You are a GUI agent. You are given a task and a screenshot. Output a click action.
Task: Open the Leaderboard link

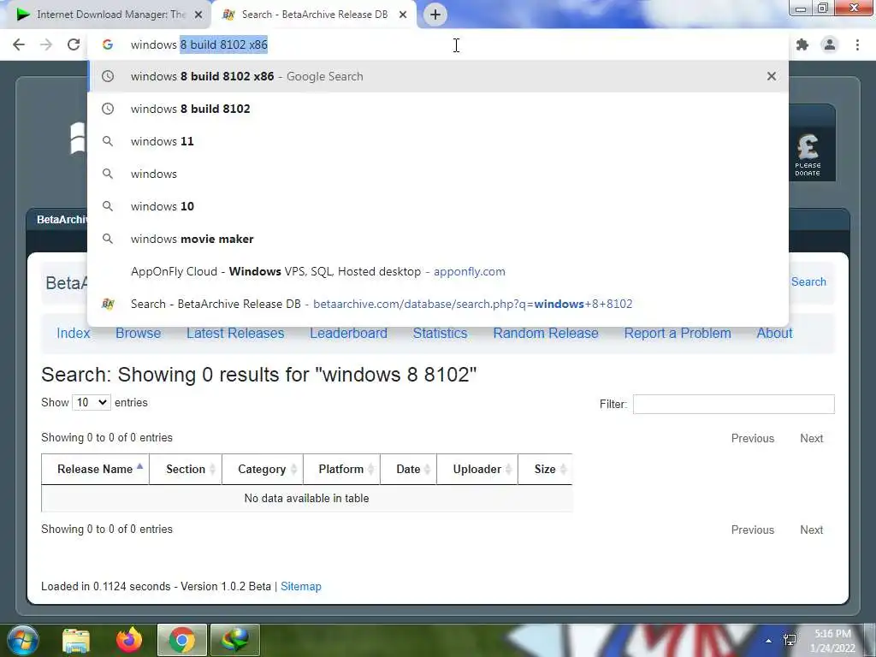click(x=349, y=333)
